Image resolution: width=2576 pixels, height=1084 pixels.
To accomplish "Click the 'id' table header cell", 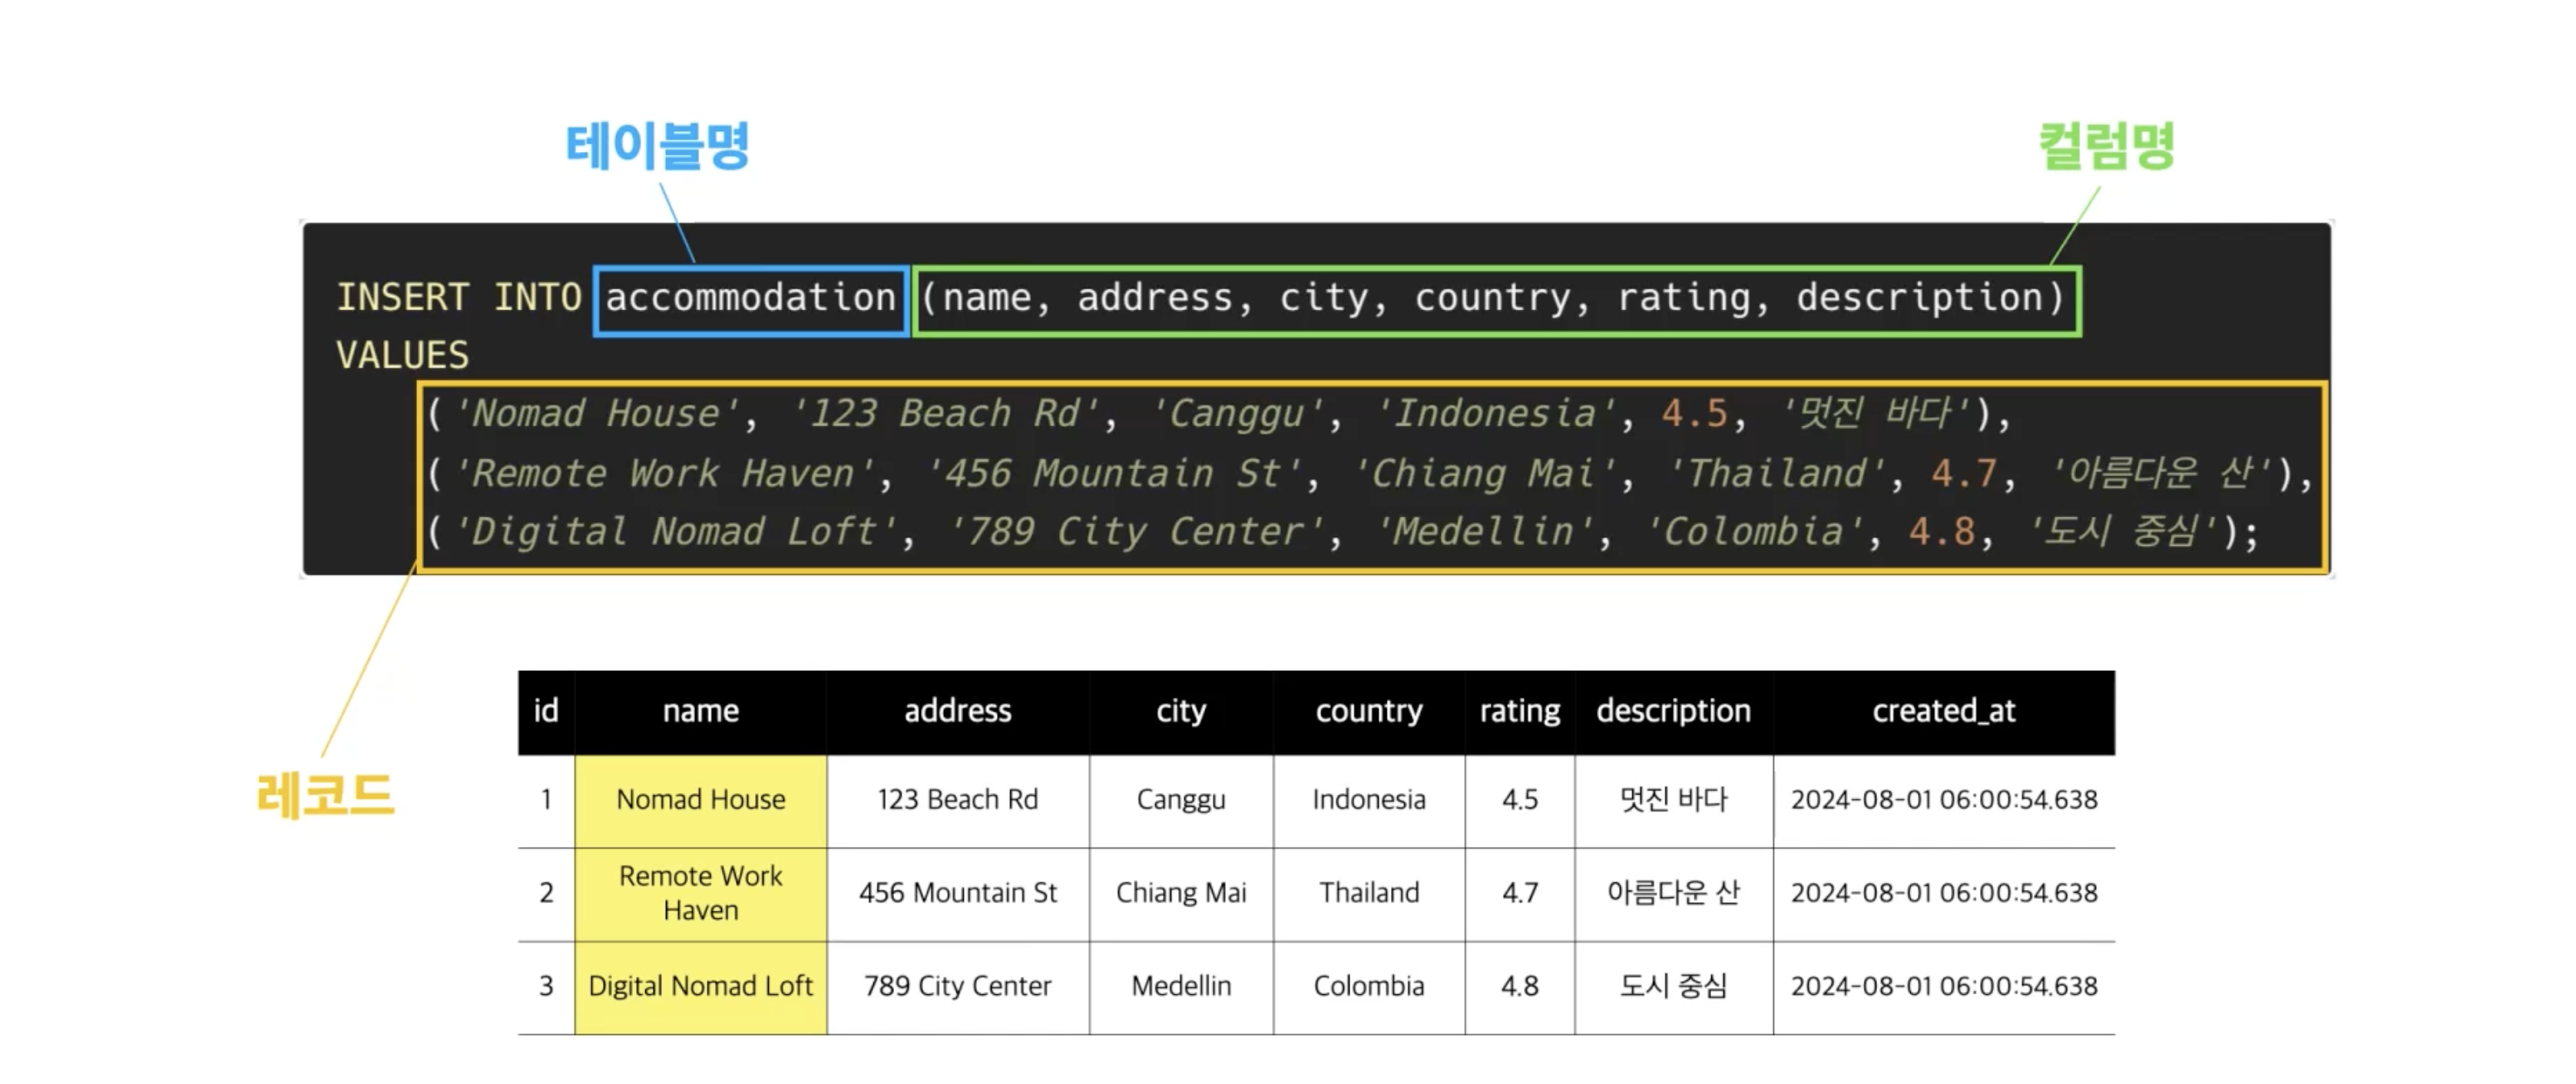I will click(x=546, y=711).
